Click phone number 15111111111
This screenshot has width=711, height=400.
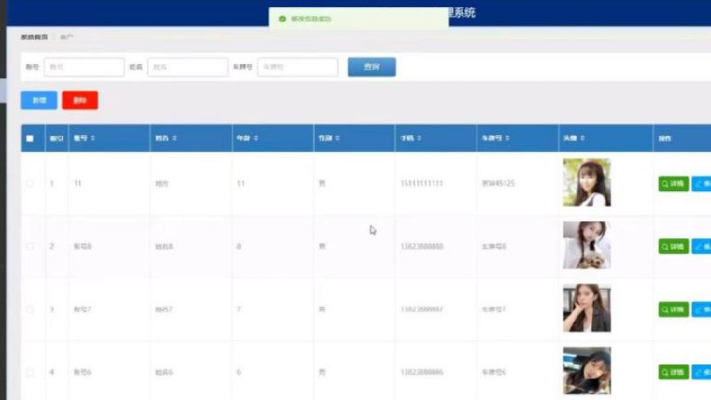click(x=421, y=183)
